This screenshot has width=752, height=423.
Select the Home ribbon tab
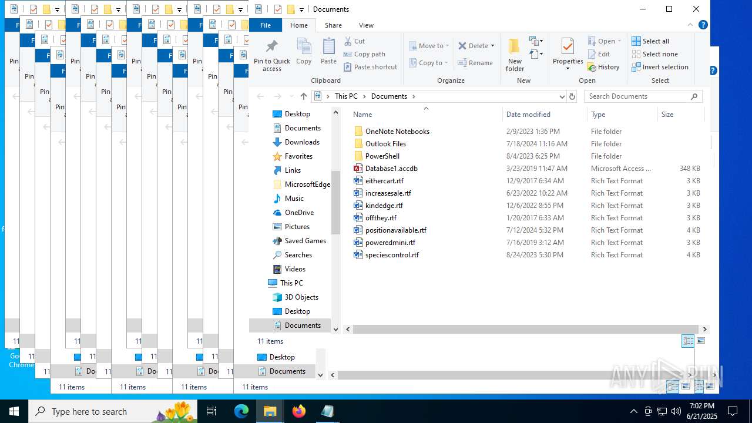(299, 25)
